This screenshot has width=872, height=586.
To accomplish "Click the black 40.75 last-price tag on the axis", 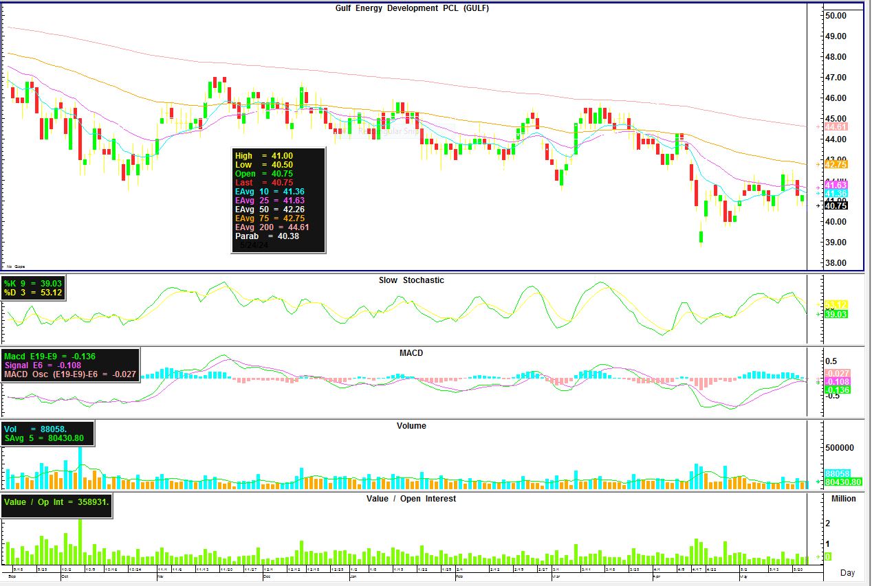I will 836,205.
